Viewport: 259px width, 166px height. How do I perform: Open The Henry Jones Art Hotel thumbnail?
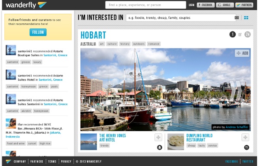click(88, 141)
